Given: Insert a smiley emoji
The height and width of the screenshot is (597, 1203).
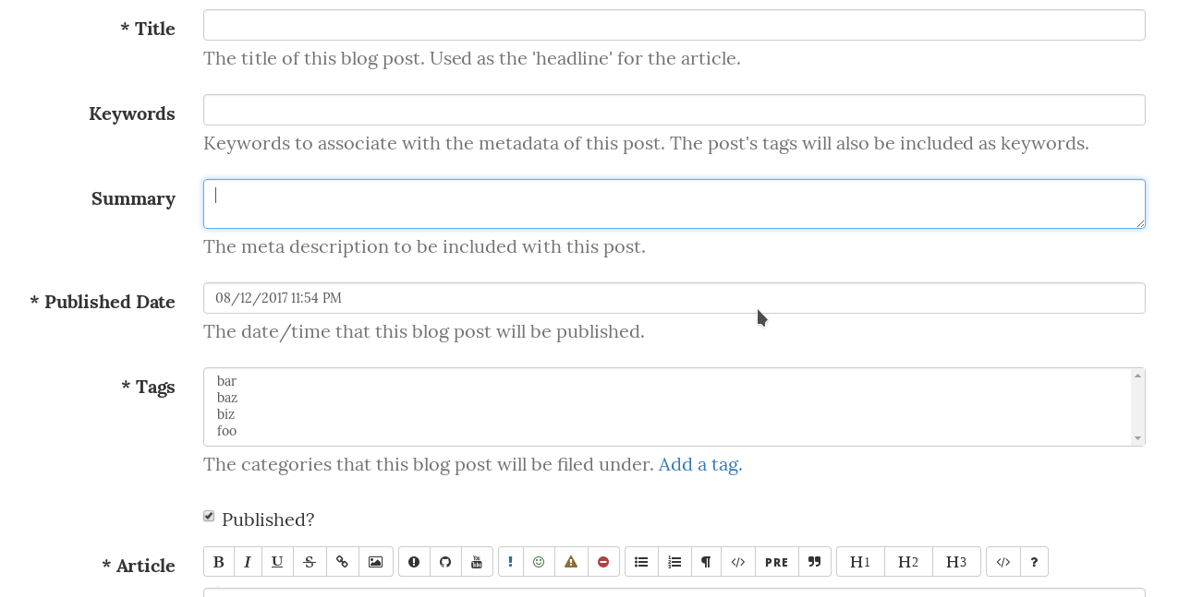Looking at the screenshot, I should point(540,561).
